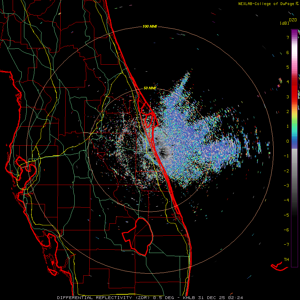
Task: Click the KMLB station identifier in caption
Action: pyautogui.click(x=189, y=298)
